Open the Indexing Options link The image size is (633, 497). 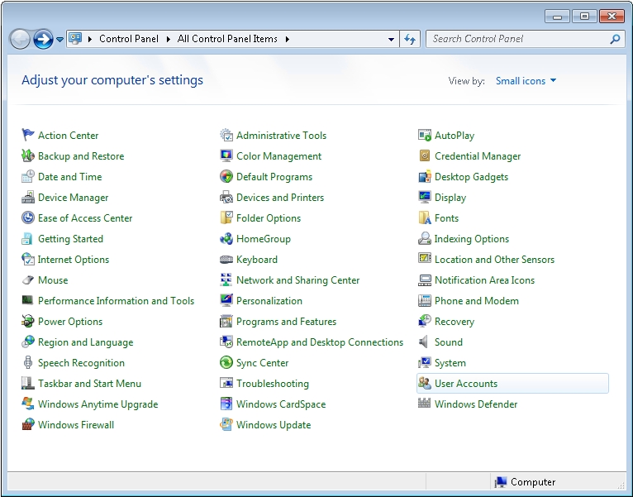coord(472,239)
